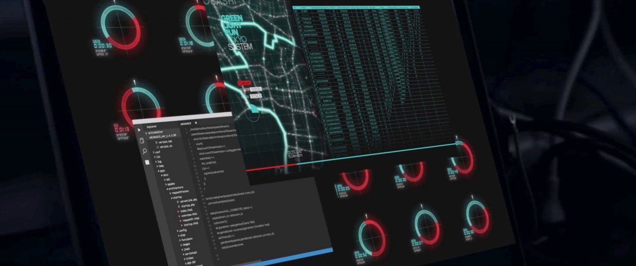Click the 003425 value field on the map
The width and height of the screenshot is (636, 266).
(256, 96)
